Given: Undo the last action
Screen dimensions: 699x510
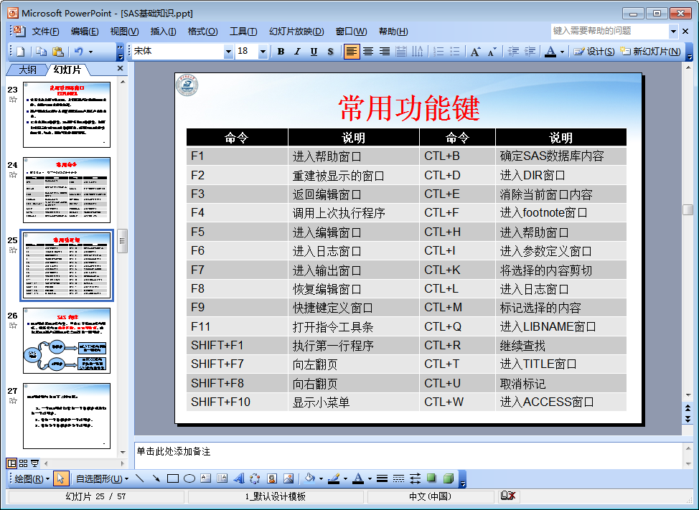Looking at the screenshot, I should tap(79, 52).
